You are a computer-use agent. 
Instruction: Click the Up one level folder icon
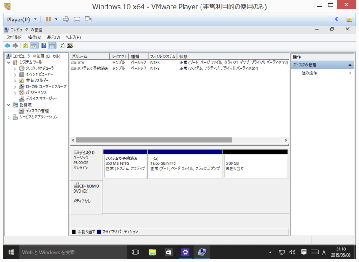[26, 46]
